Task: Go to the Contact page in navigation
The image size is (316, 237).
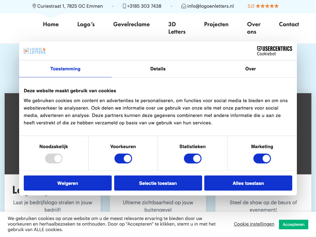Action: pos(289,24)
